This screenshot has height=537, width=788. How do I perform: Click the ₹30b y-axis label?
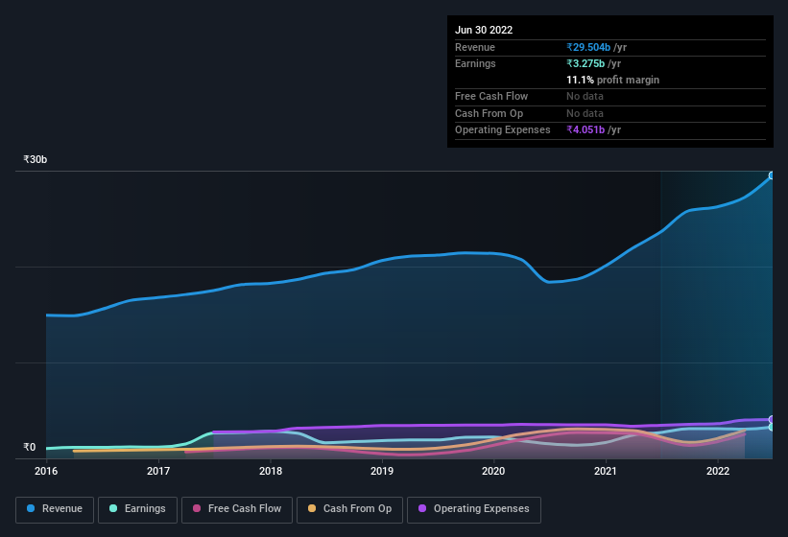tap(36, 159)
